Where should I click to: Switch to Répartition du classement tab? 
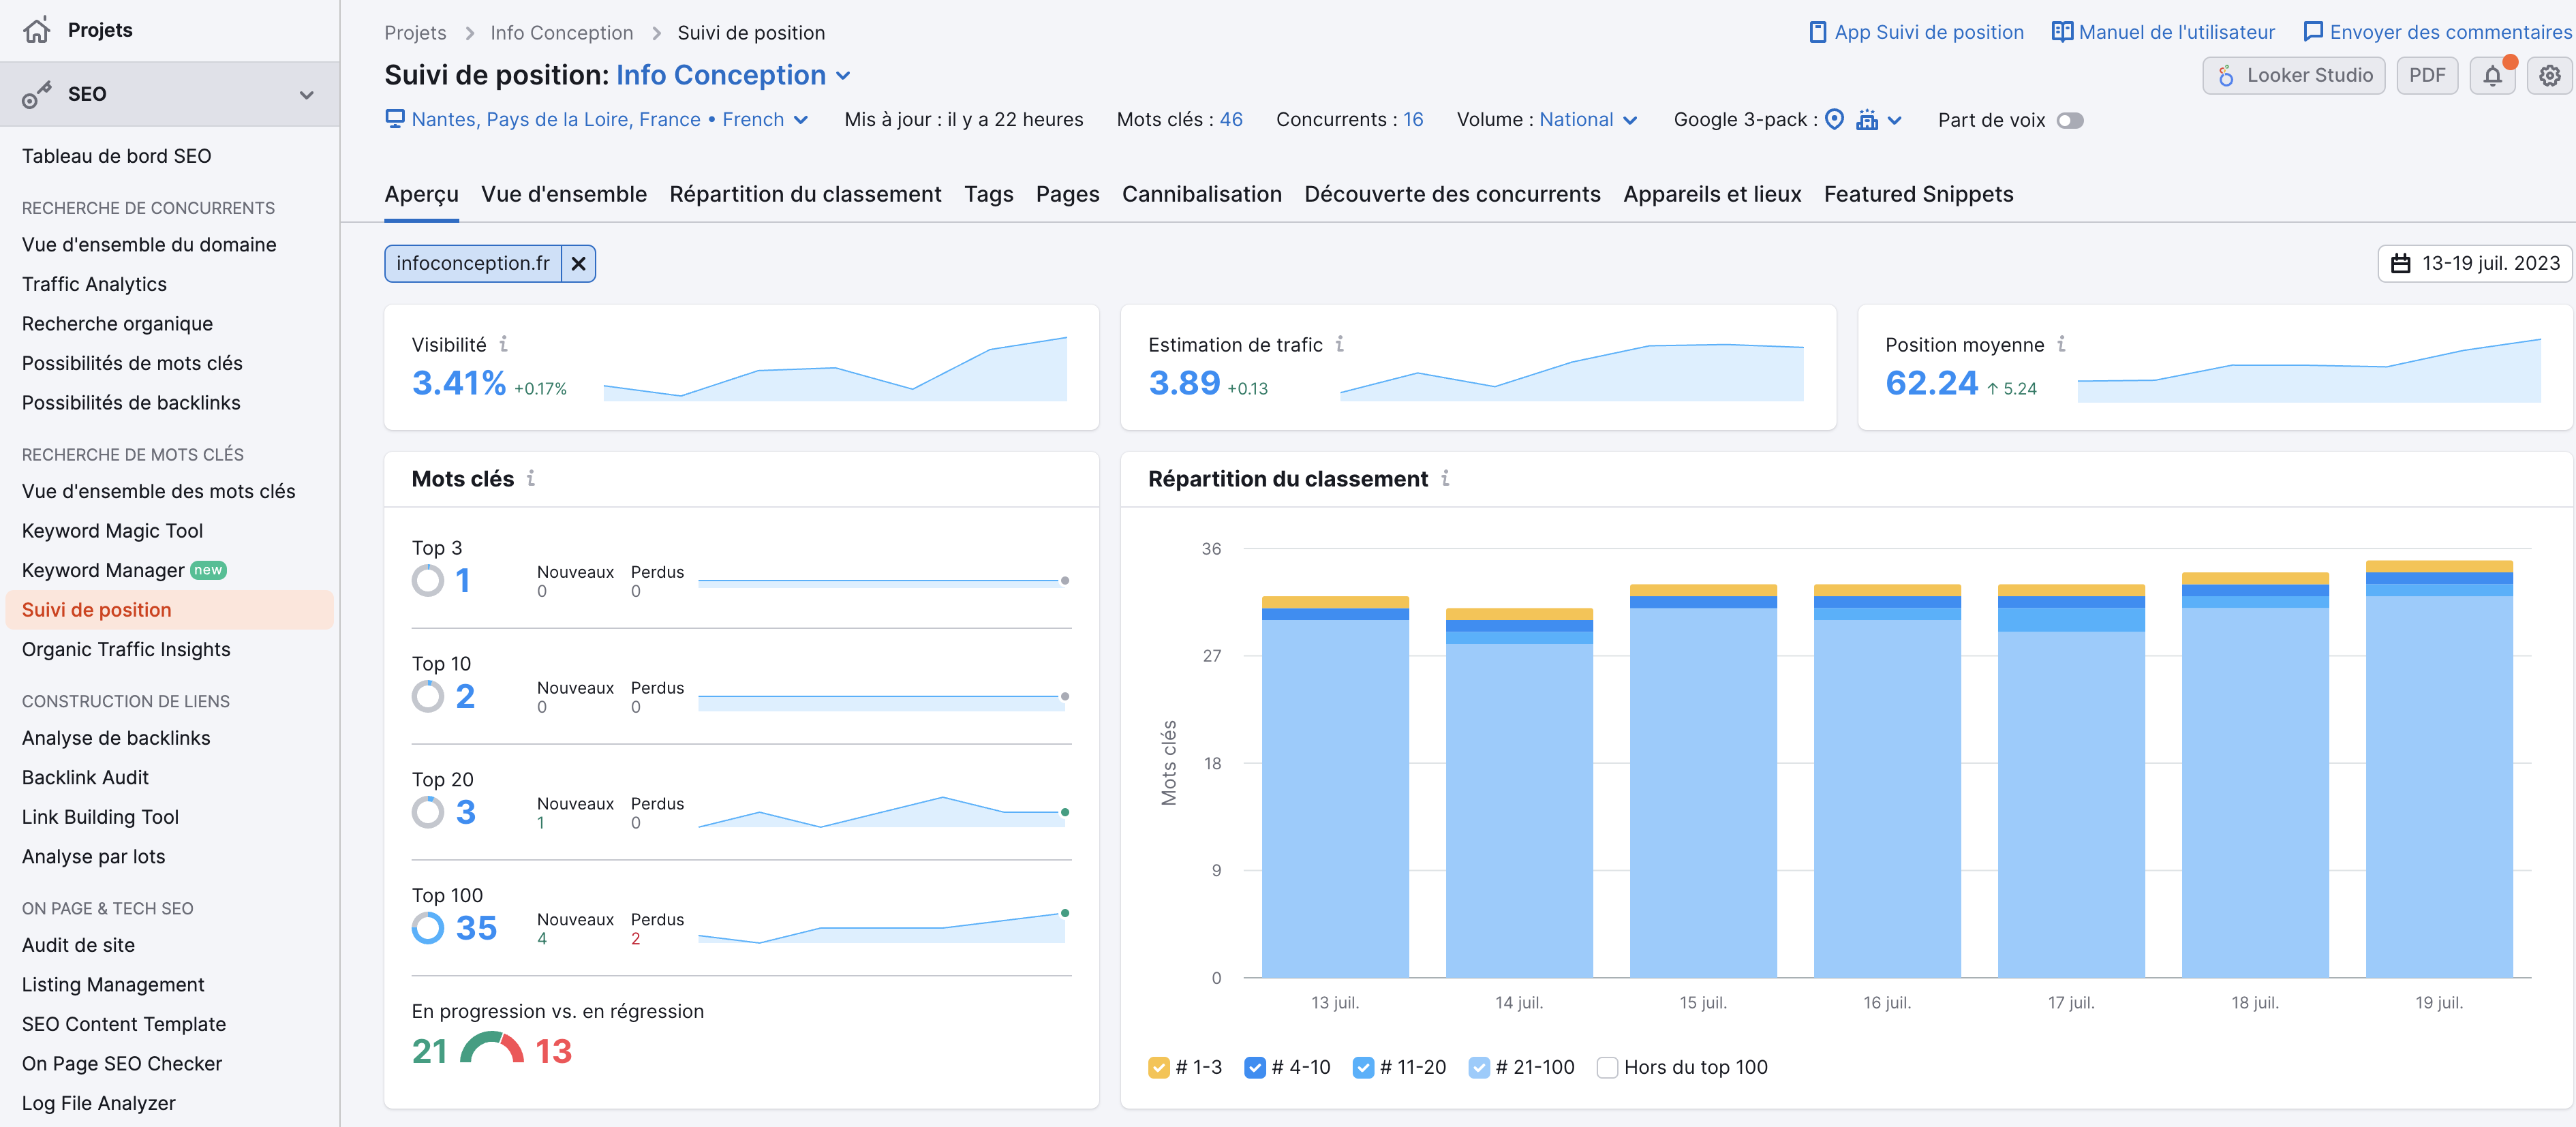805,194
